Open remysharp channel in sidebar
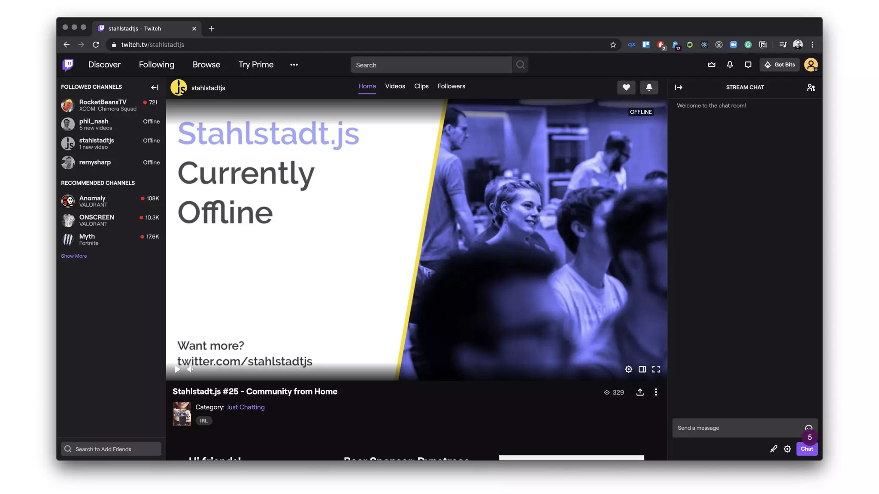The image size is (879, 494). pos(111,163)
